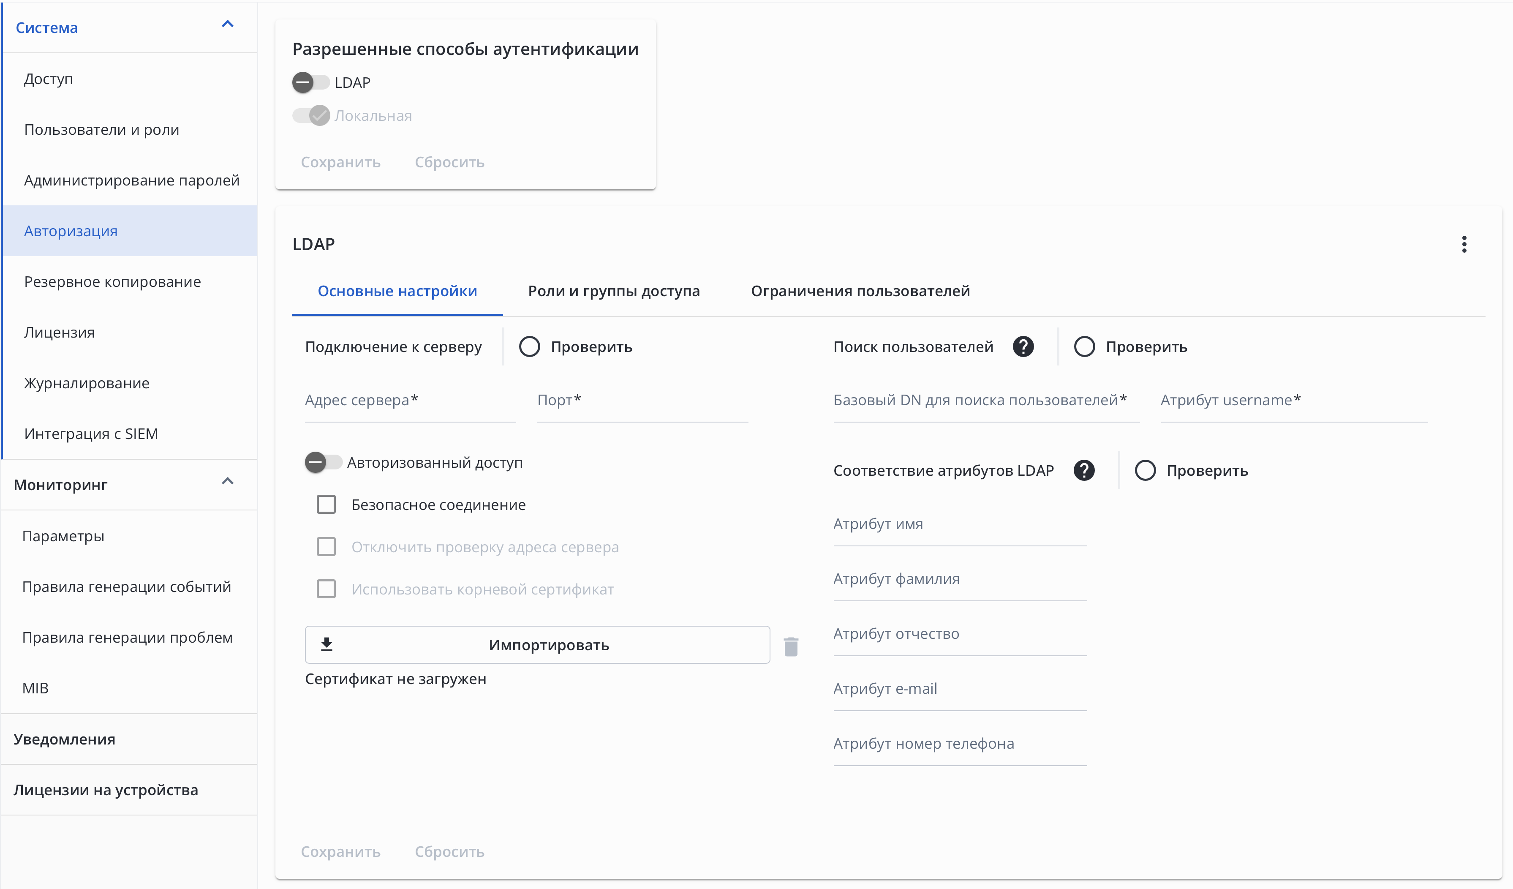The width and height of the screenshot is (1513, 889).
Task: Click help icon next to Поиск пользователей
Action: (1023, 346)
